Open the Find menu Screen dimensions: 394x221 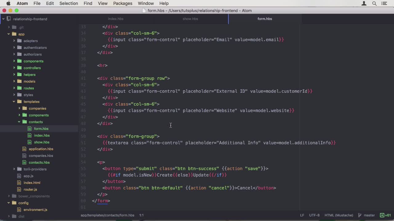[88, 3]
